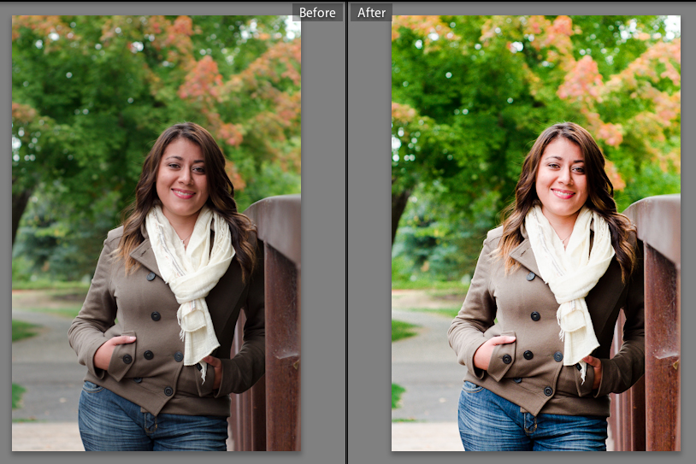
Task: Click the Before label tag
Action: coord(317,12)
